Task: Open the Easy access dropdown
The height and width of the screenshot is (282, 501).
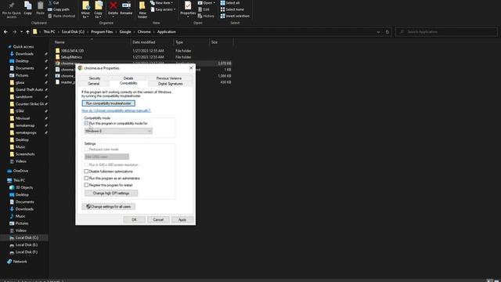Action: [164, 9]
